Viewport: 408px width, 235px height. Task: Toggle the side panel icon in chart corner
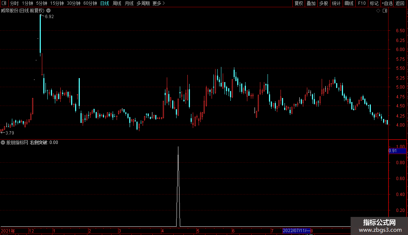click(385, 11)
